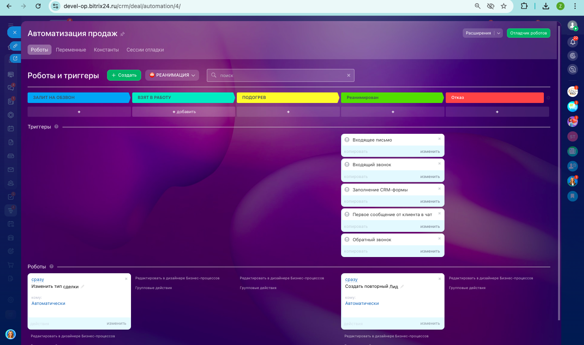Edit Создать повторный Лид name pencil icon

click(402, 287)
